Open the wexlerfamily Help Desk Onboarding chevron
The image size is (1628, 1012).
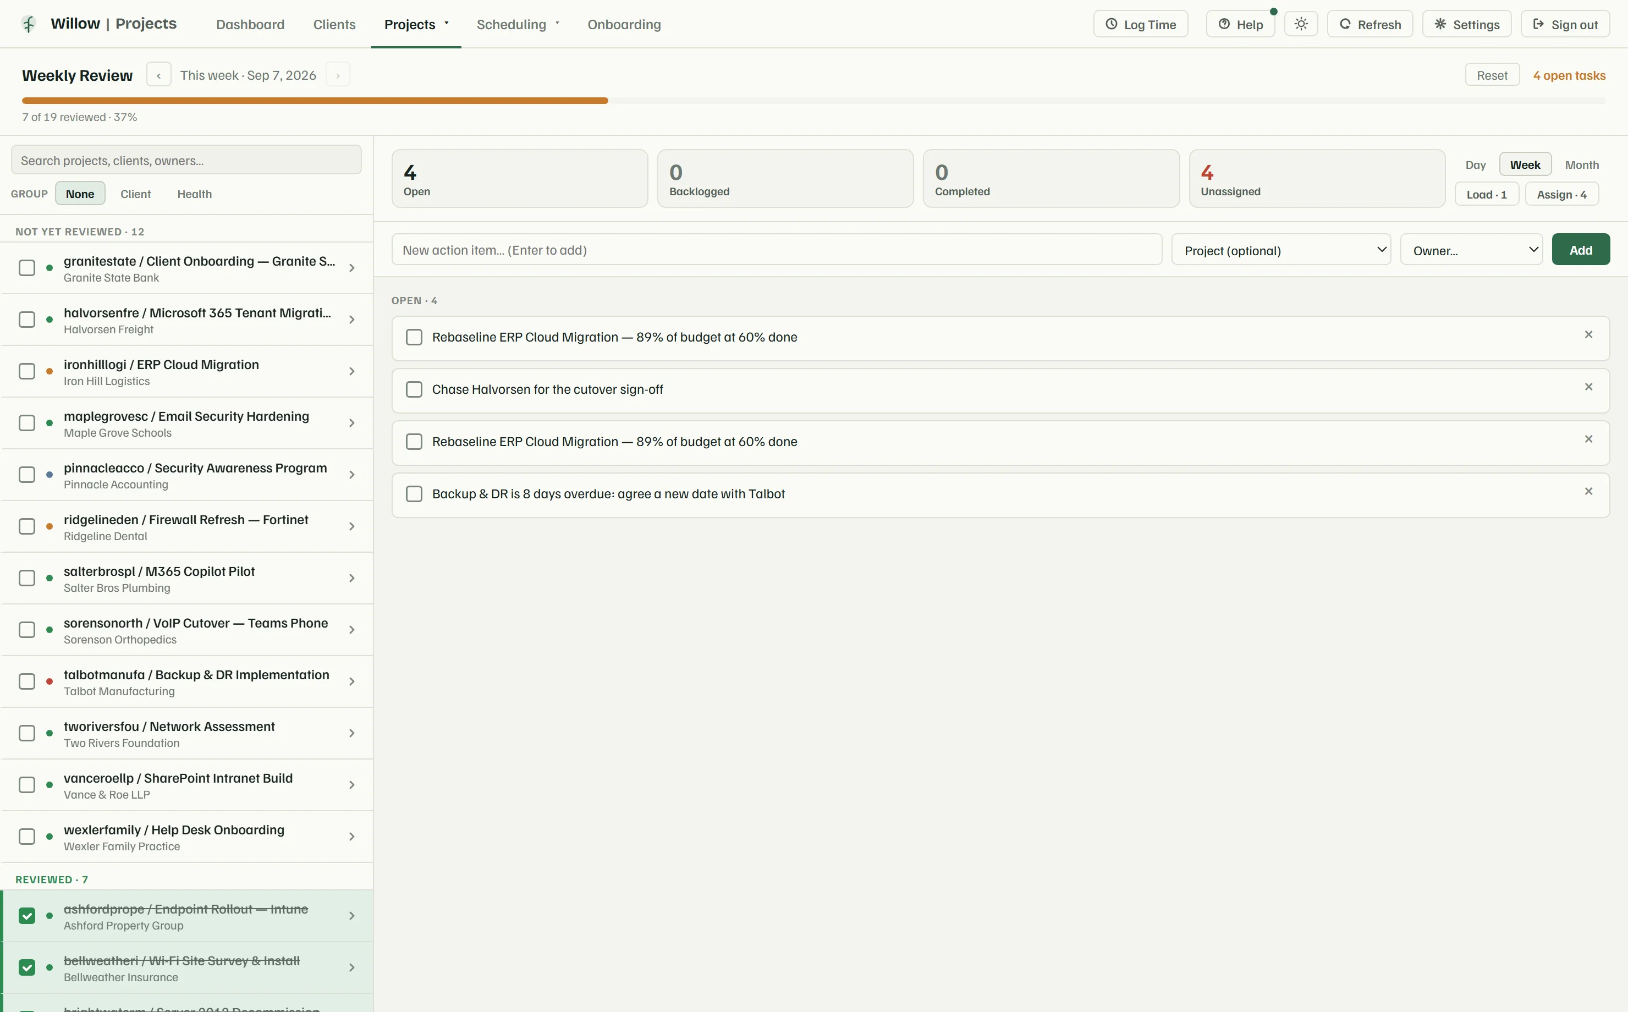[351, 837]
